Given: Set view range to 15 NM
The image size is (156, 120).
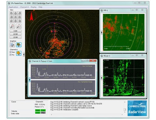Looking at the screenshot, I should click(x=16, y=37).
